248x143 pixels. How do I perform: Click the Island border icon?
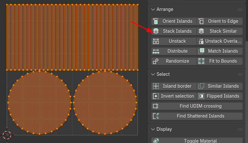click(156, 86)
